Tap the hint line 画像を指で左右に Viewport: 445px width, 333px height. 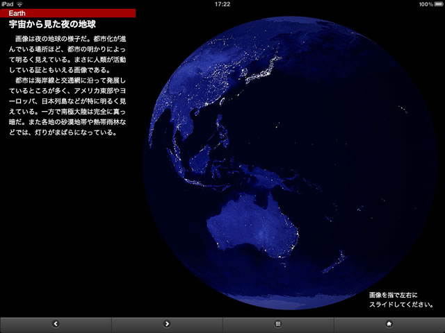pos(393,295)
